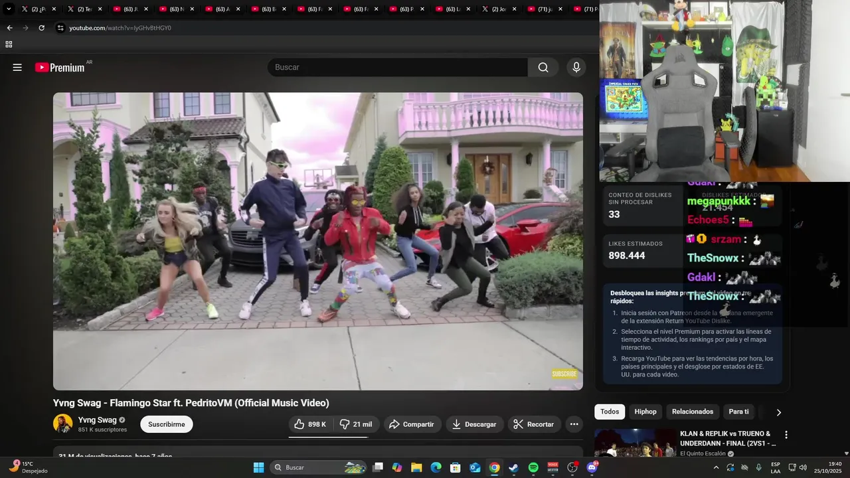This screenshot has width=850, height=478.
Task: Open Voicemeeter from taskbar
Action: pyautogui.click(x=552, y=467)
